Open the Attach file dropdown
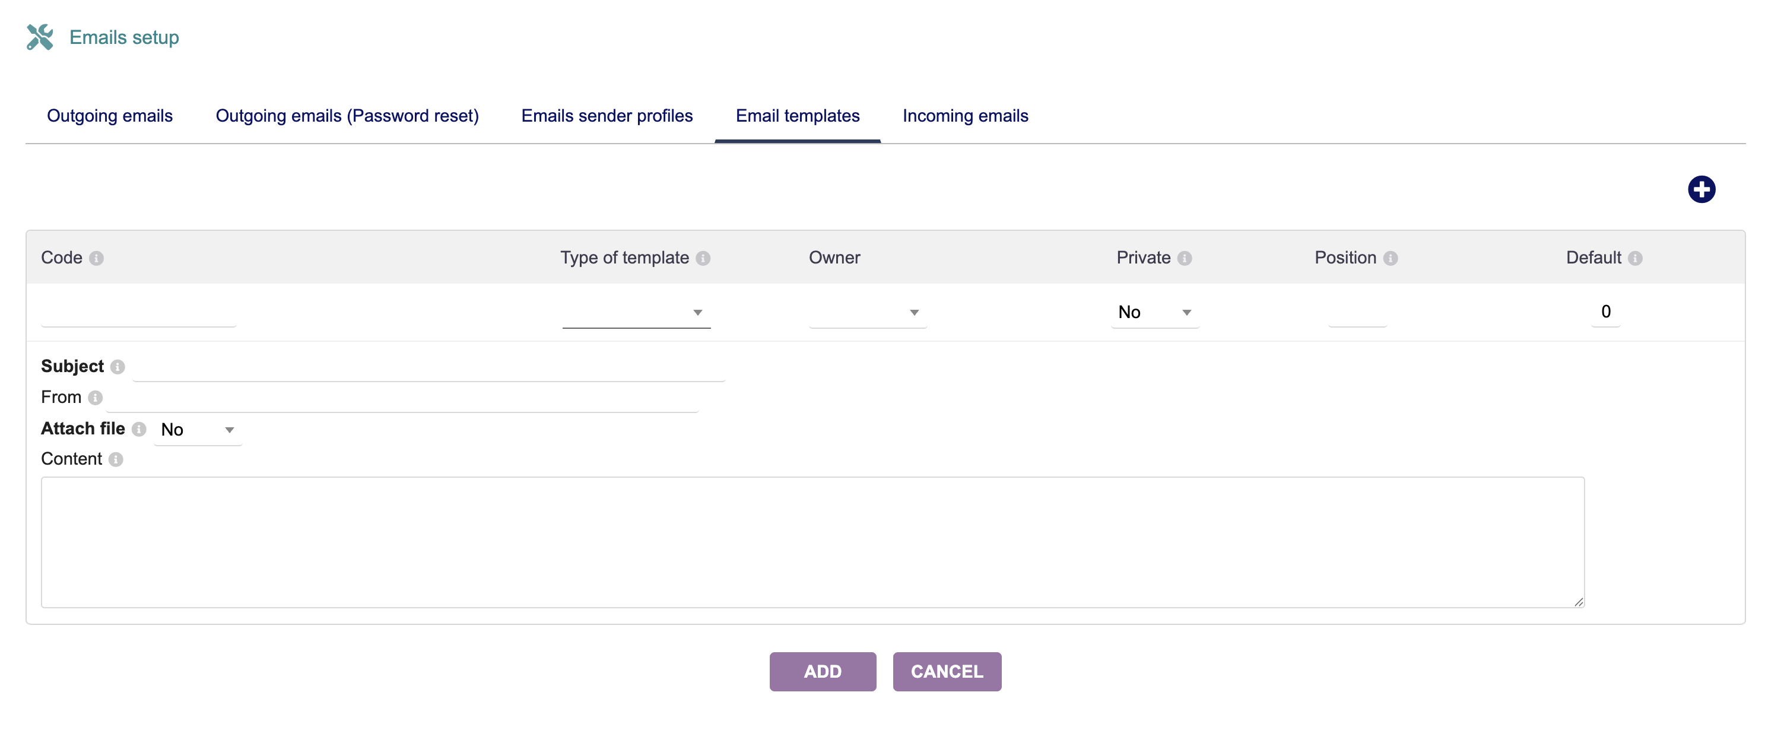 pyautogui.click(x=198, y=430)
